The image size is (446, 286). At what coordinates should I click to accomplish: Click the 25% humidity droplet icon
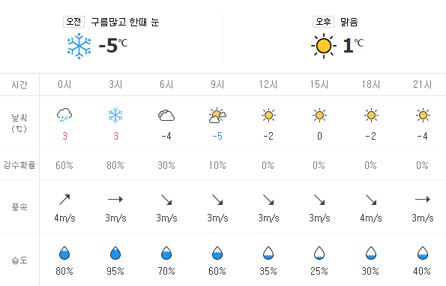319,253
